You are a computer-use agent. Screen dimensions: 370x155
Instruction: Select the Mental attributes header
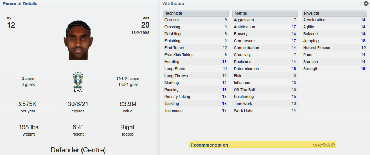(x=265, y=13)
